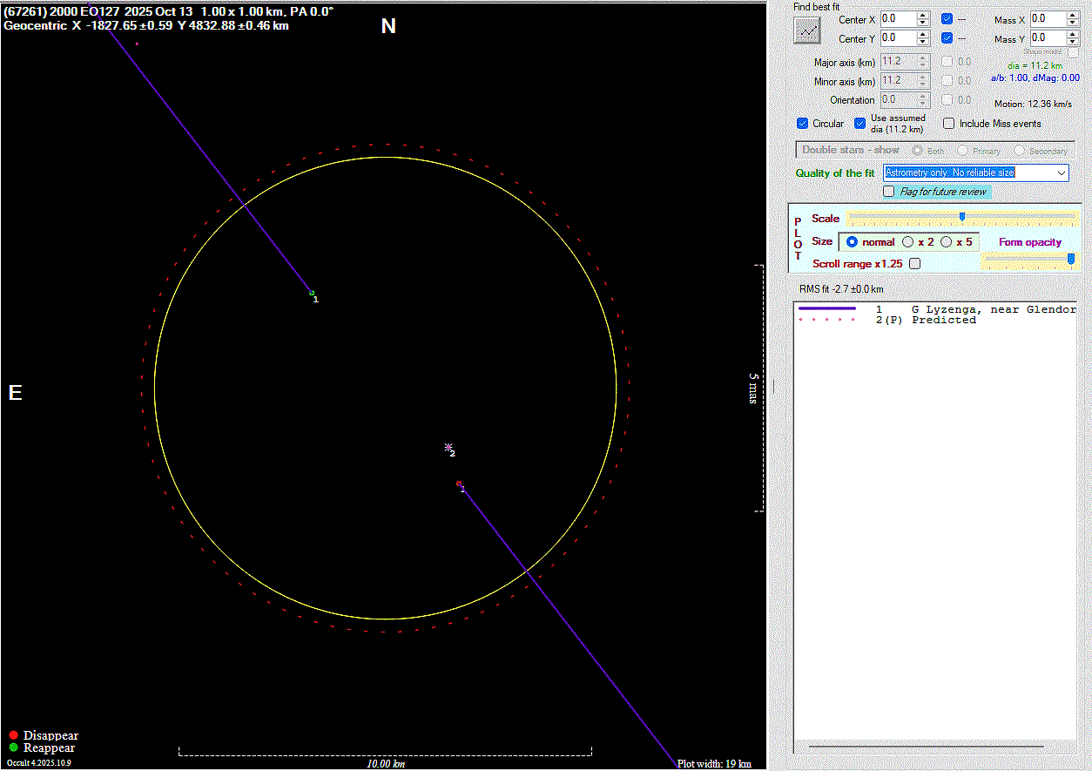Viewport: 1092px width, 771px height.
Task: Click the Form opacity slider thumb
Action: point(1071,259)
